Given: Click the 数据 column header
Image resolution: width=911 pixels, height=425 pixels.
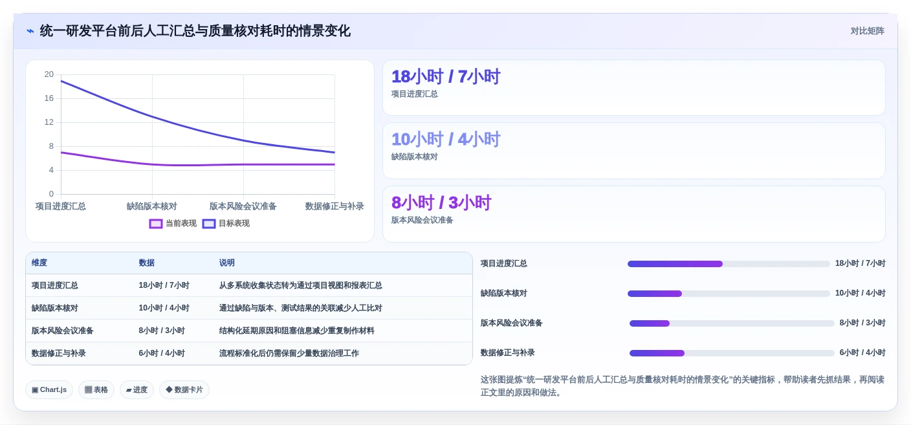Looking at the screenshot, I should tap(147, 263).
